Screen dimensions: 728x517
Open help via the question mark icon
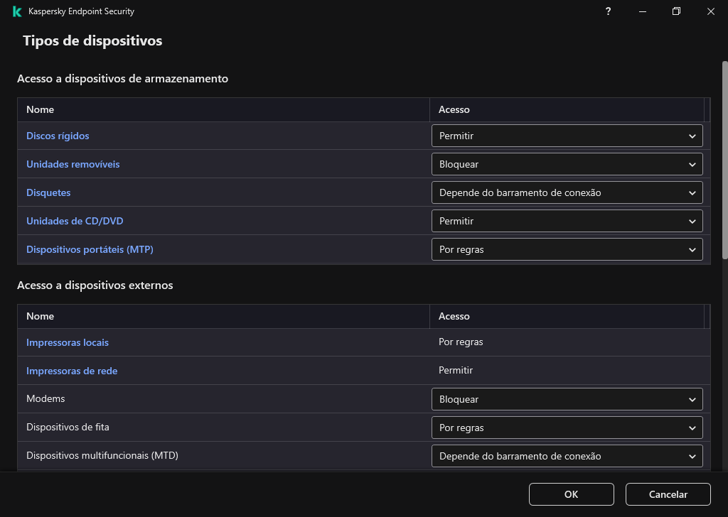click(608, 11)
